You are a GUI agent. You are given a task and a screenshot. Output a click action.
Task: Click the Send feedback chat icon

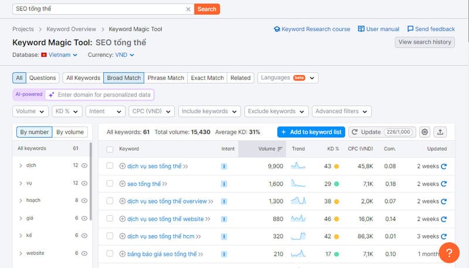410,29
